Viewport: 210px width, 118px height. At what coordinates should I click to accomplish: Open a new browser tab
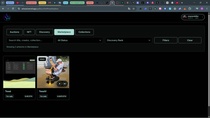pyautogui.click(x=182, y=3)
